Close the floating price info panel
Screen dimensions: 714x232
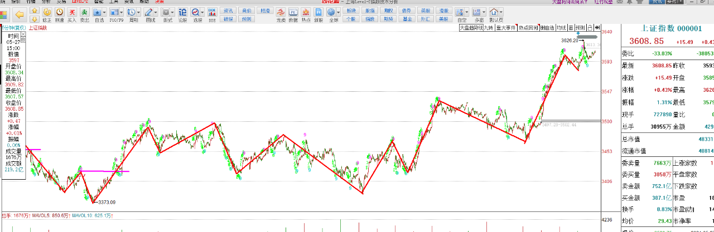[23, 34]
